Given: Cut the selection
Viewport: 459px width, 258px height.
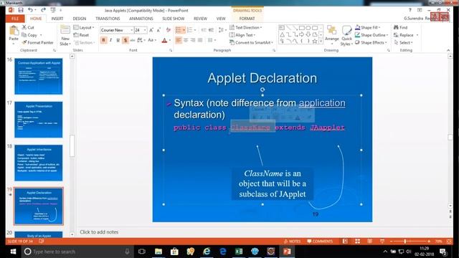Looking at the screenshot, I should tap(28, 27).
